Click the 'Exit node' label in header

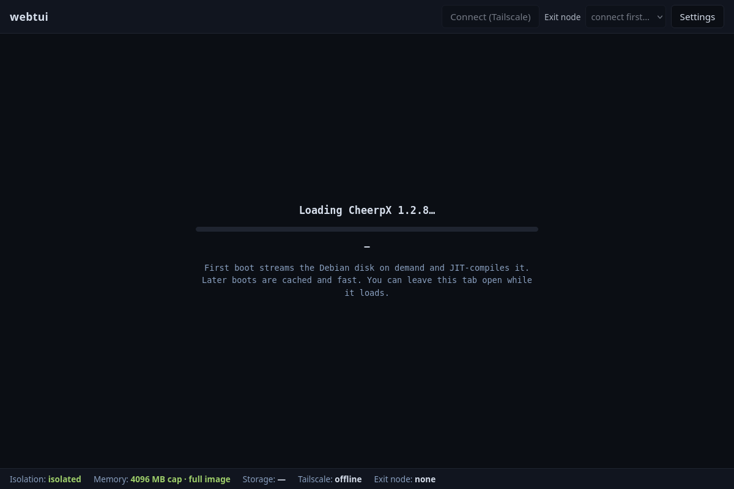[x=562, y=17]
